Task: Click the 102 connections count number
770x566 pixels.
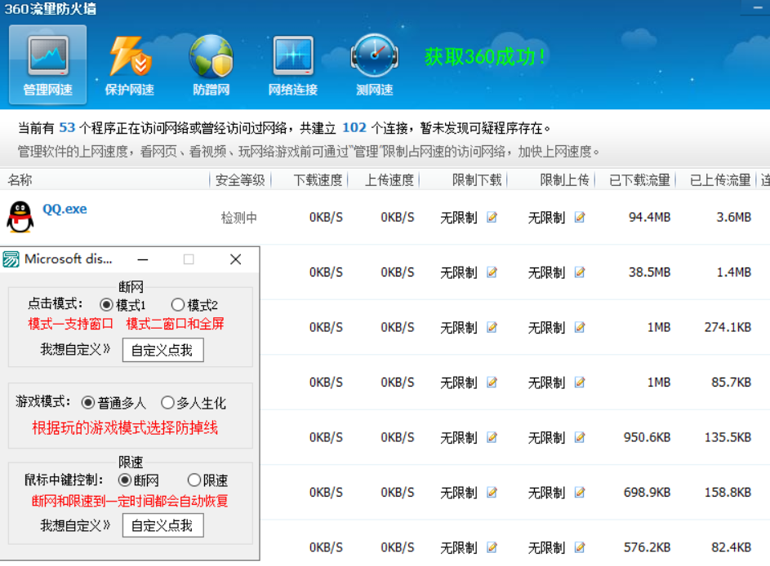Action: point(354,127)
